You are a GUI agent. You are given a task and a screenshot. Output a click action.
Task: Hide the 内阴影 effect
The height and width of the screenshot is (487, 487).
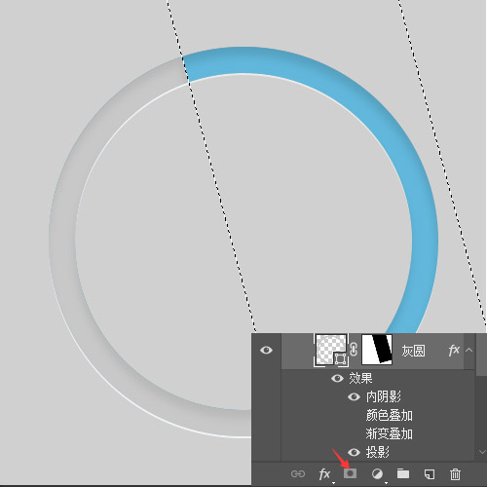coord(354,396)
